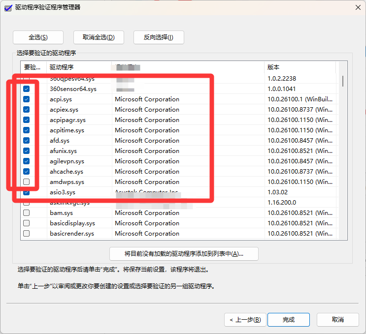Click 取消全选(D) button
This screenshot has height=334, width=366.
pyautogui.click(x=99, y=37)
